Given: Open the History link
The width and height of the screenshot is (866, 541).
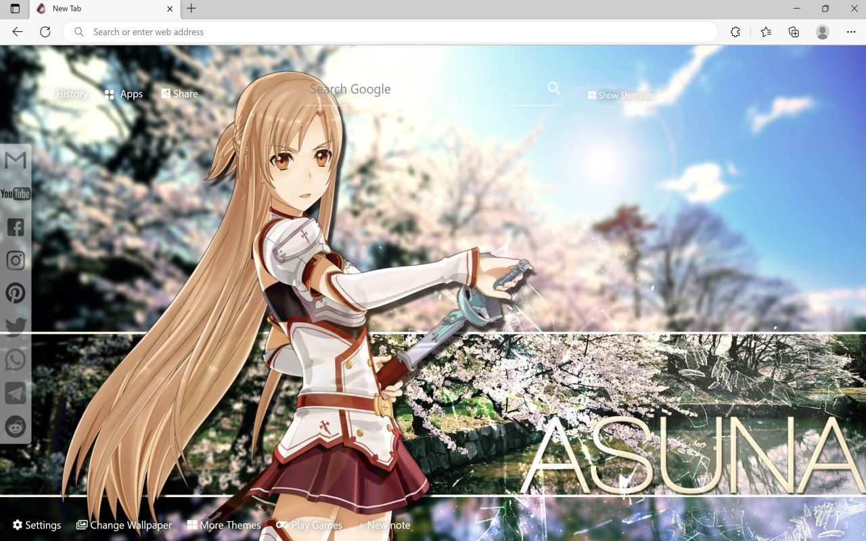Looking at the screenshot, I should point(66,94).
